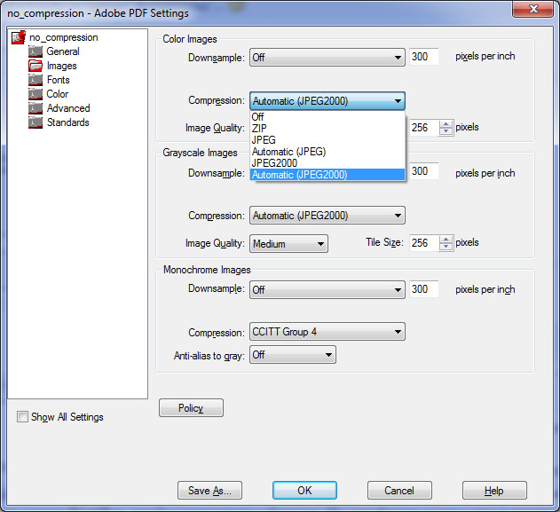
Task: Choose JPEG in the compression list
Action: click(327, 140)
